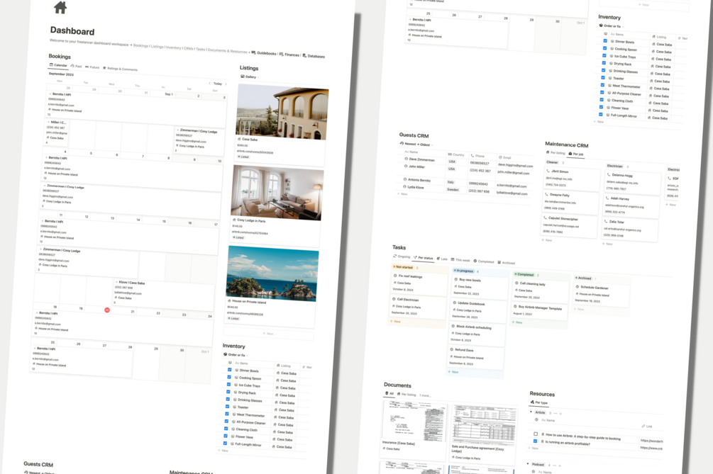713x474 pixels.
Task: Select the Per listing tab in Maintenance CRM
Action: 556,153
